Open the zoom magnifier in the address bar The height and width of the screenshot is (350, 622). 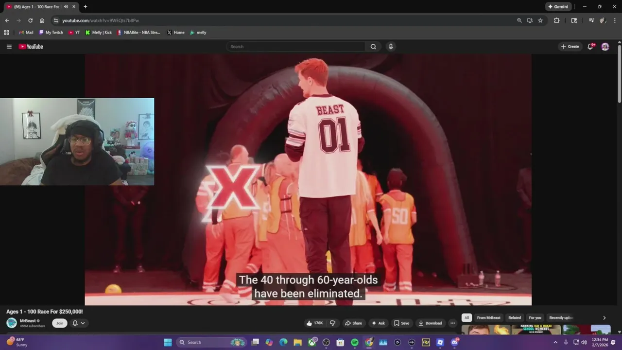519,20
